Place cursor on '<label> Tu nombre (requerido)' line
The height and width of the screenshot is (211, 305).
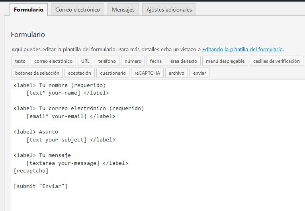tap(60, 85)
